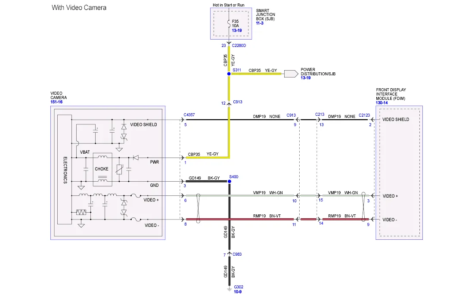Select the C913 label next to pin 12

coord(237,102)
